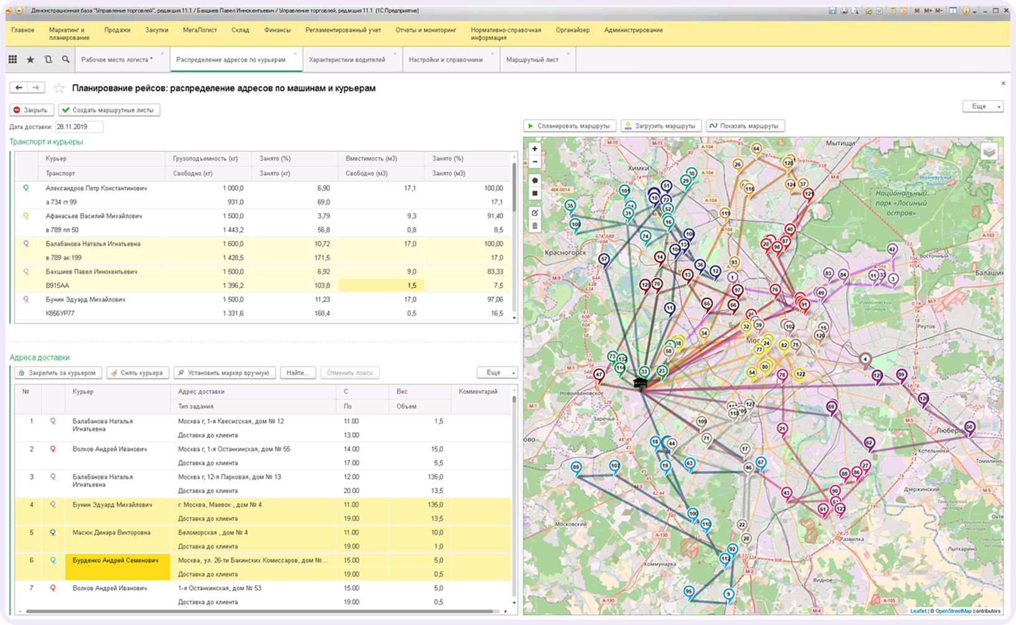This screenshot has width=1016, height=625.
Task: Click the Leaflet link on the map
Action: click(918, 611)
